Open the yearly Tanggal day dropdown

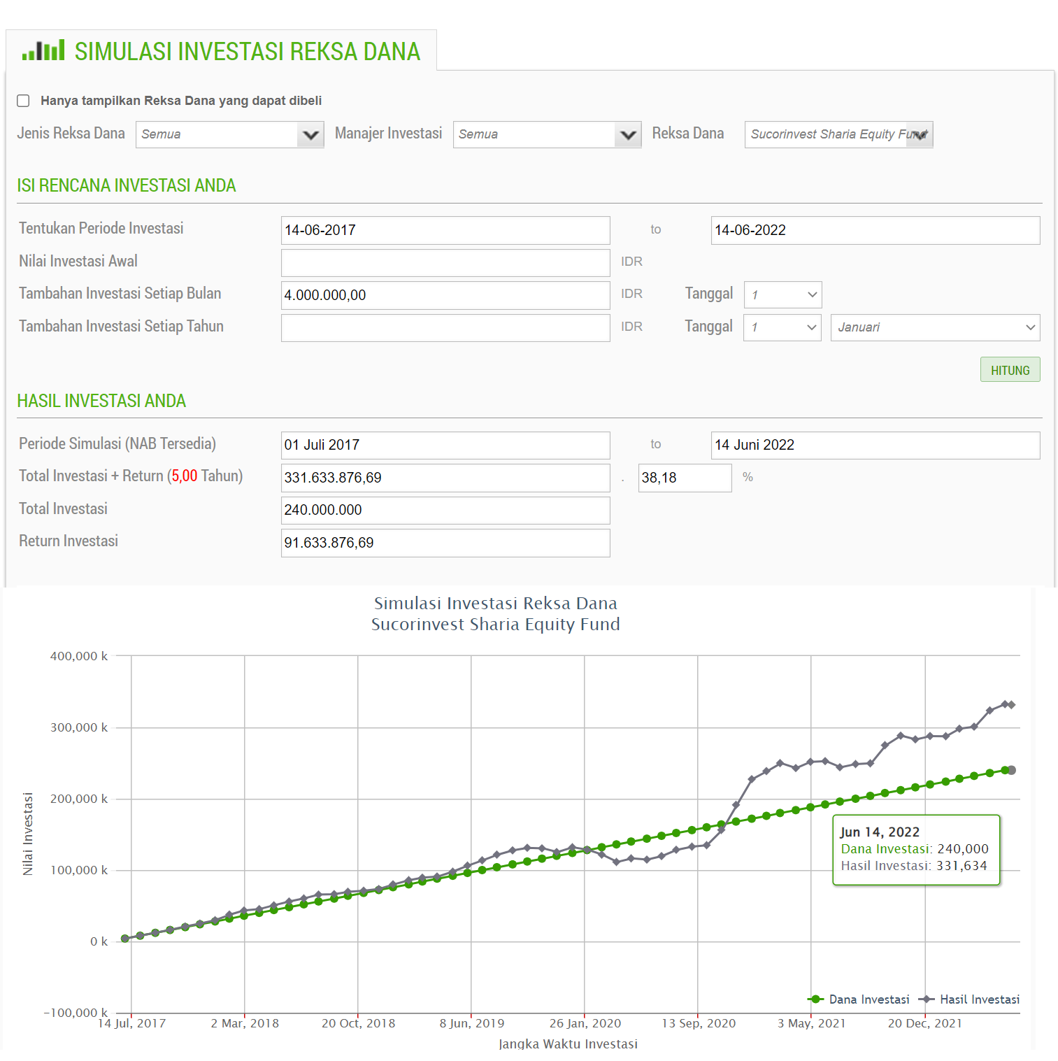click(782, 327)
